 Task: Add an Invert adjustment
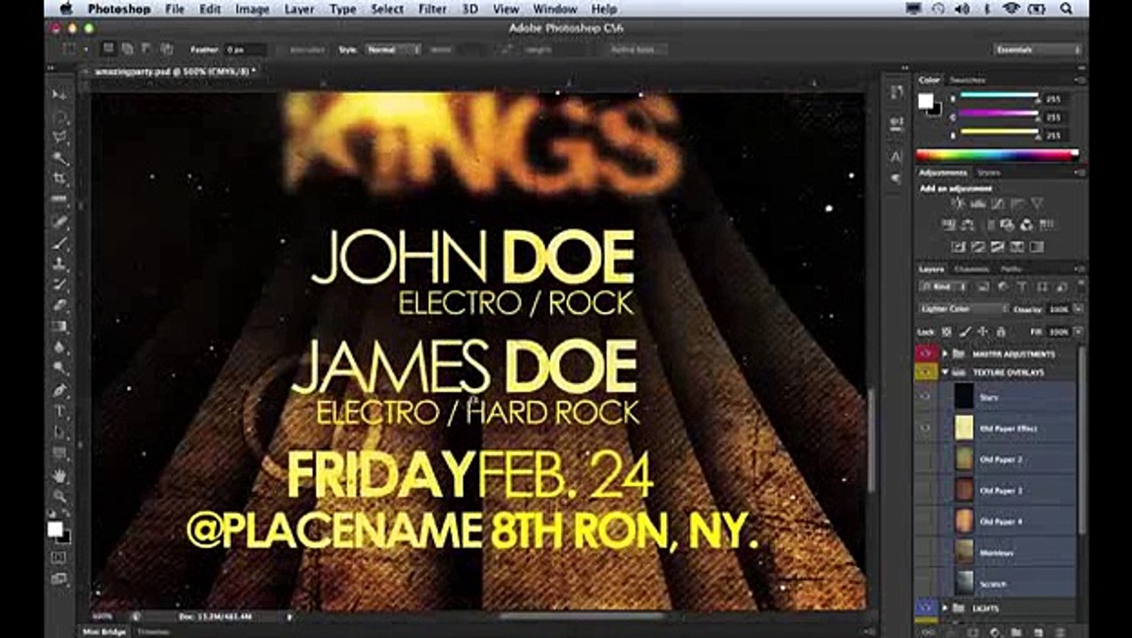[x=959, y=246]
